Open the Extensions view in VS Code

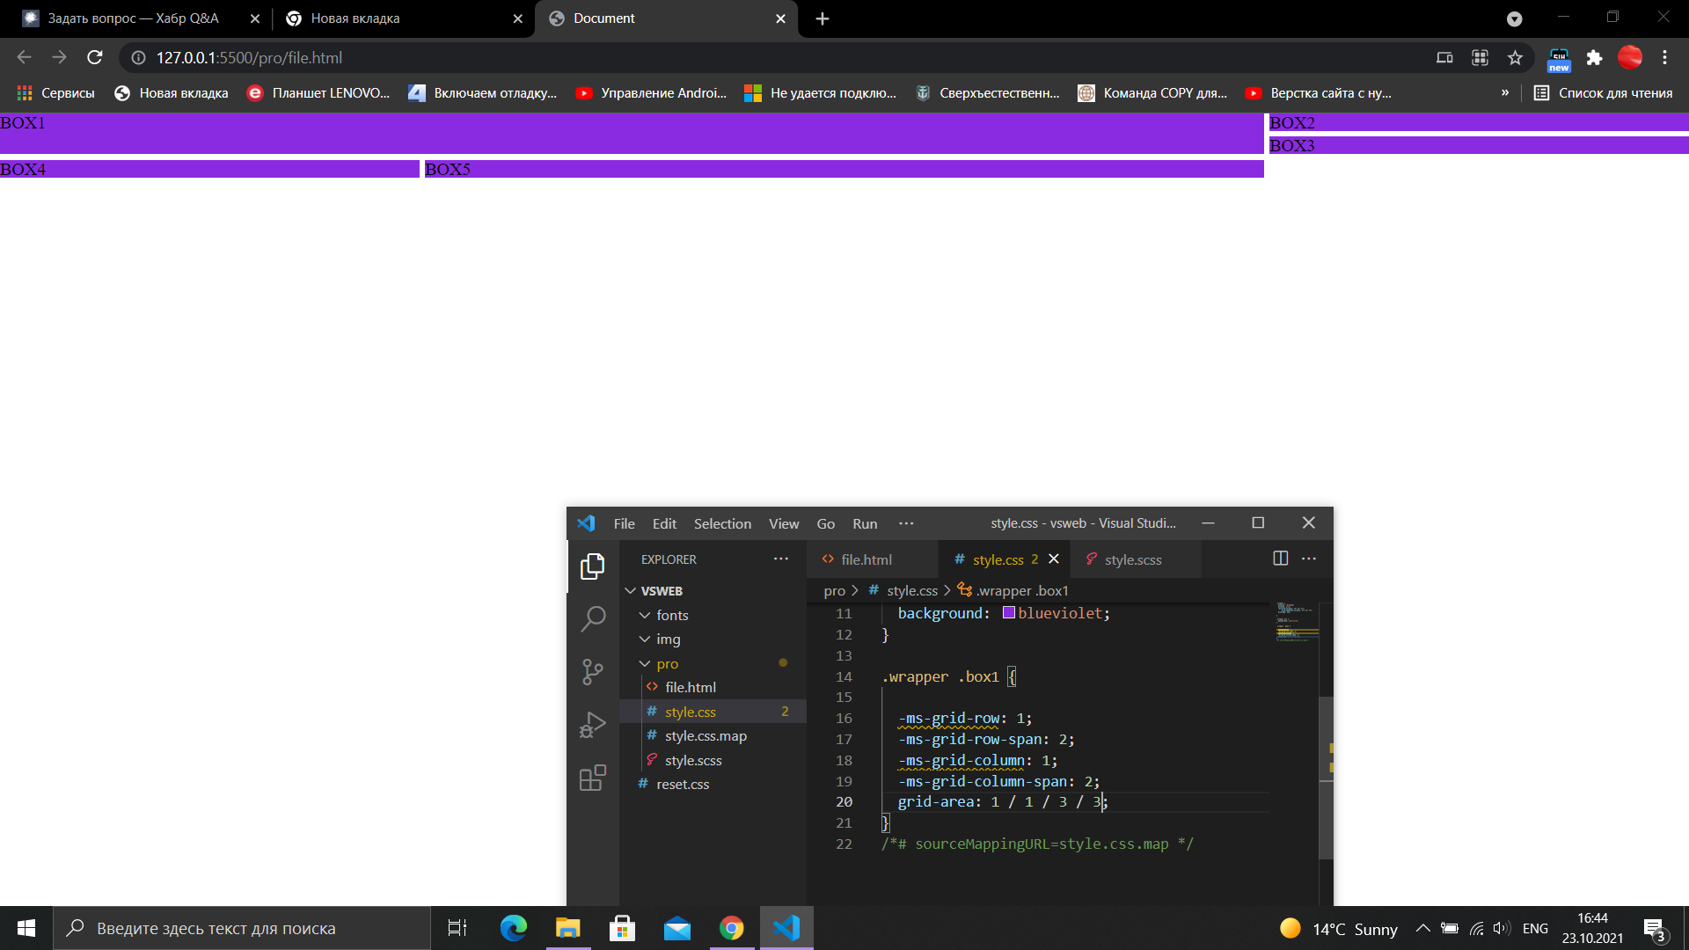click(593, 778)
